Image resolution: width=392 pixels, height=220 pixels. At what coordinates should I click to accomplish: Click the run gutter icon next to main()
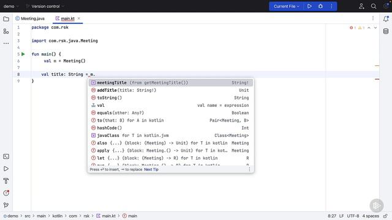(x=23, y=54)
